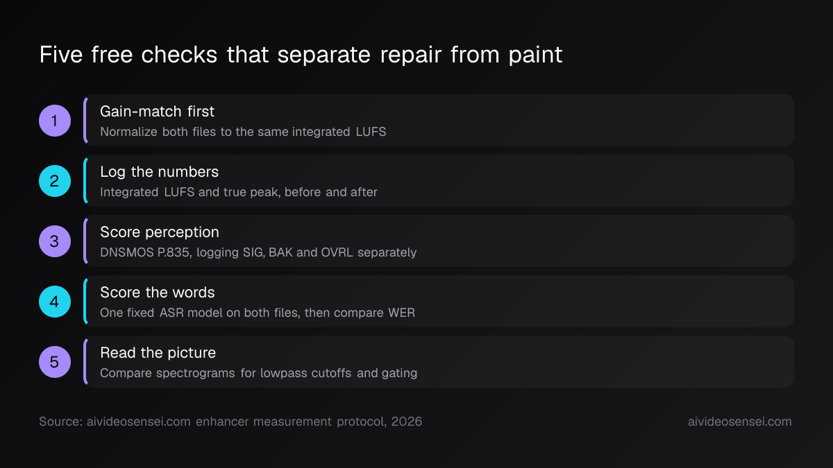The width and height of the screenshot is (833, 468).
Task: Click the purple number 3 circle
Action: (x=55, y=241)
